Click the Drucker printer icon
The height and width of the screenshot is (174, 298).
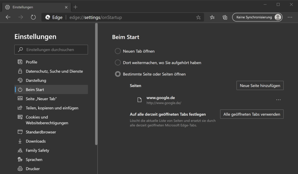[x=20, y=169]
